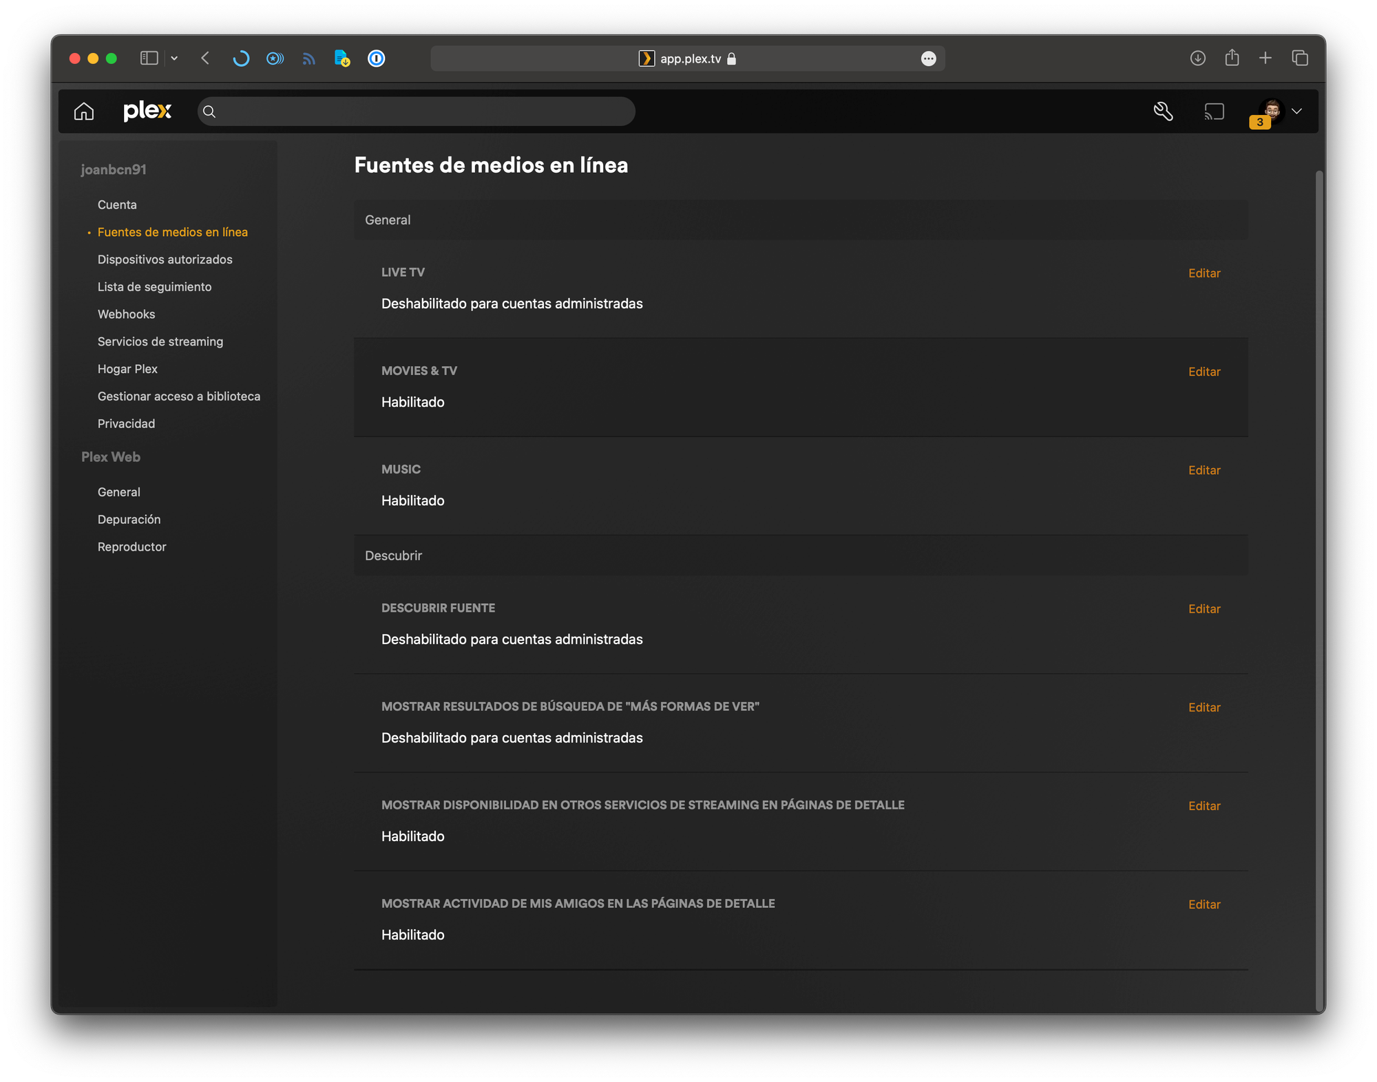
Task: Edit the Live TV setting
Action: pyautogui.click(x=1204, y=273)
